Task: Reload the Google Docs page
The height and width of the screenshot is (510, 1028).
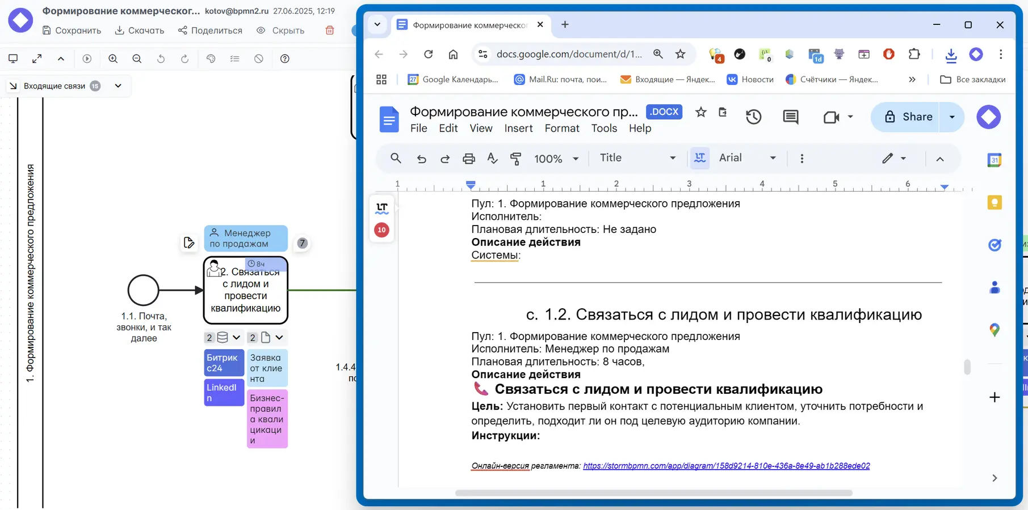Action: [429, 54]
